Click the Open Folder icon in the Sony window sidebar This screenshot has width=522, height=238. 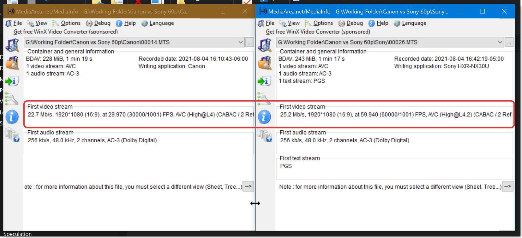pyautogui.click(x=264, y=63)
